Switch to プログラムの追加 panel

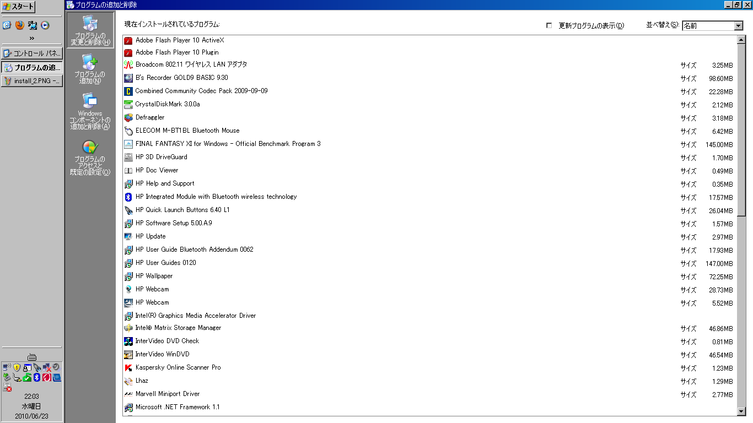tap(90, 69)
